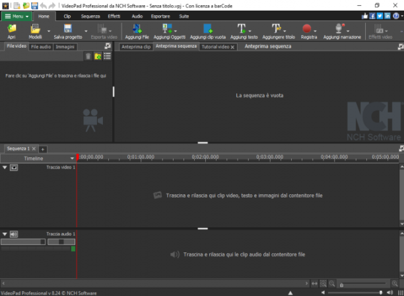Click the Aggiungi narrazione microphone icon
Screen dimensions: 404x296
pos(339,29)
